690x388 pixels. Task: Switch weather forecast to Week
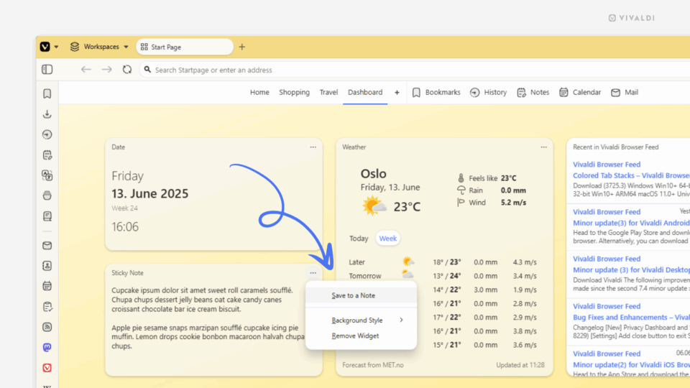pyautogui.click(x=387, y=239)
